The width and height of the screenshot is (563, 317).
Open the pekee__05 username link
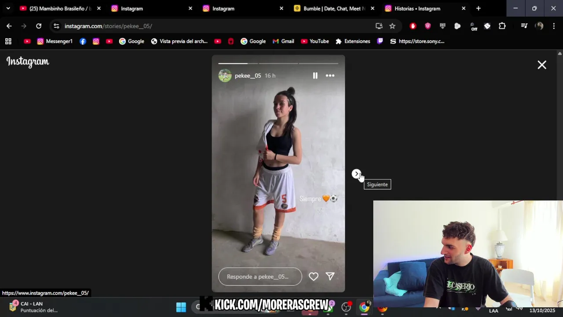point(248,76)
